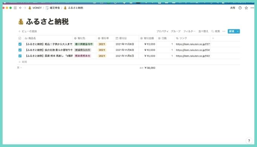The width and height of the screenshot is (257, 147).
Task: Click the money bag page icon
Action: point(21,21)
